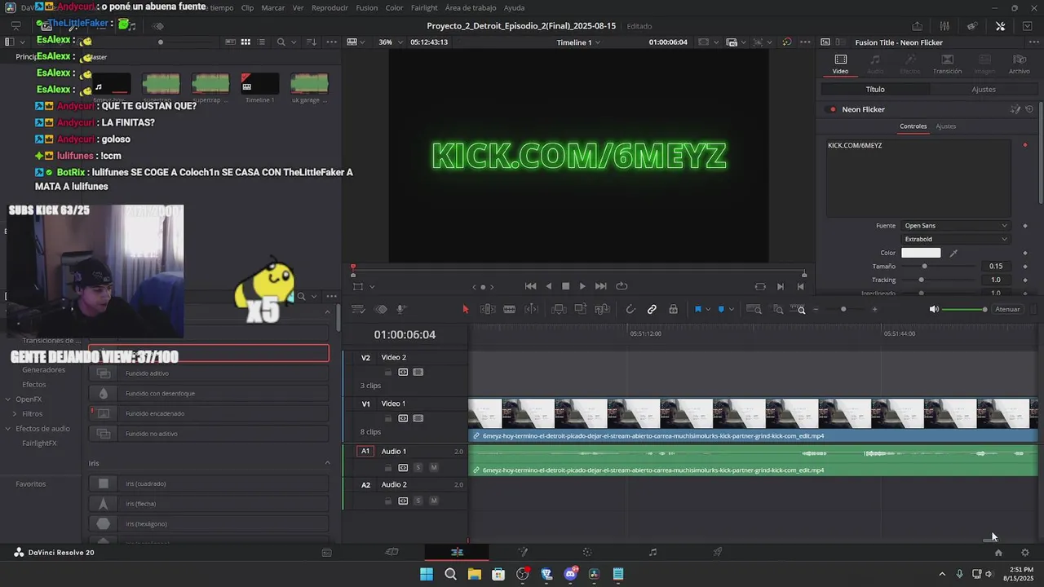This screenshot has width=1044, height=587.
Task: Open flag color dropdown arrow
Action: click(x=707, y=309)
